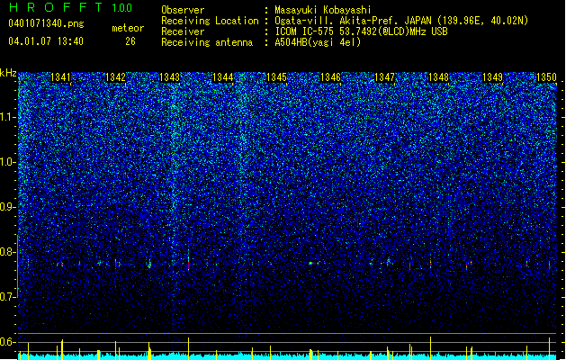Click time marker 1346
This screenshot has width=566, height=360.
tap(330, 77)
